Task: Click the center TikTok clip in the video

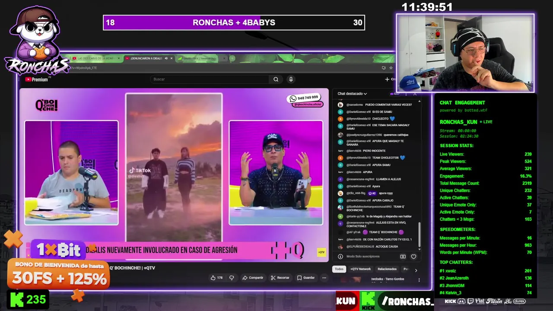Action: [174, 168]
